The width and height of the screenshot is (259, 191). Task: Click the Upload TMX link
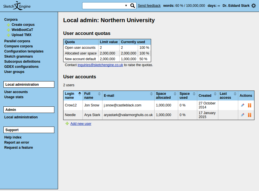[21, 35]
